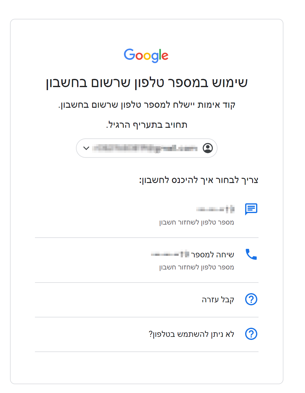Click the blurred digits in the call option
This screenshot has width=305, height=393.
[x=170, y=254]
